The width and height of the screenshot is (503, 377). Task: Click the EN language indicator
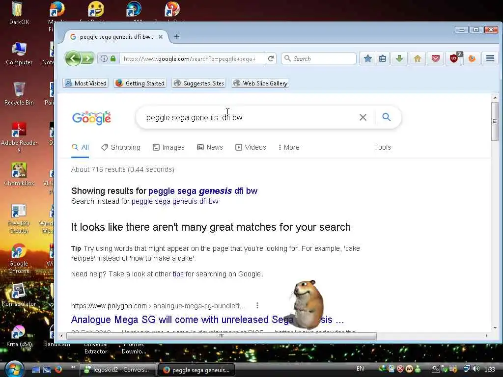(x=360, y=369)
